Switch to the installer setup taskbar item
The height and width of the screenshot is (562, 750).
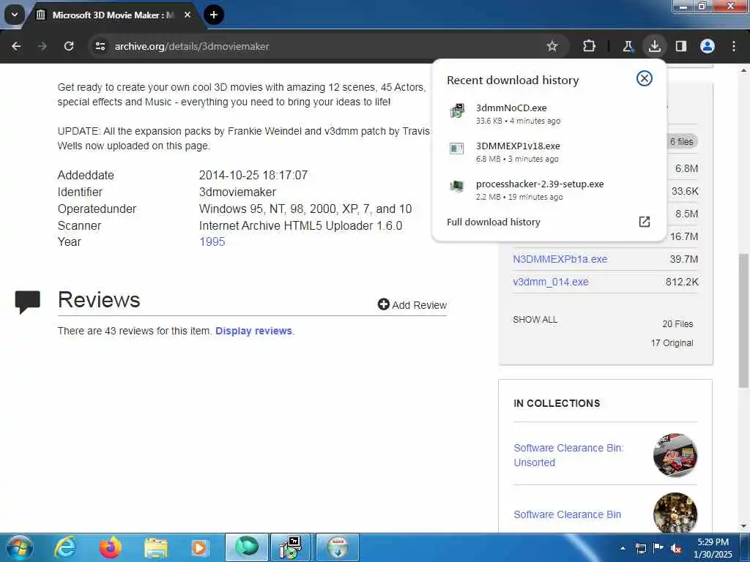coord(291,547)
